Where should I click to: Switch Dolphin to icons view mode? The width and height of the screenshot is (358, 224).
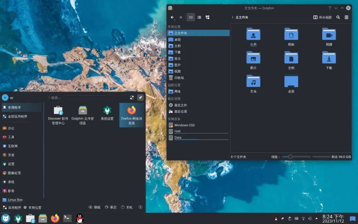point(191,17)
